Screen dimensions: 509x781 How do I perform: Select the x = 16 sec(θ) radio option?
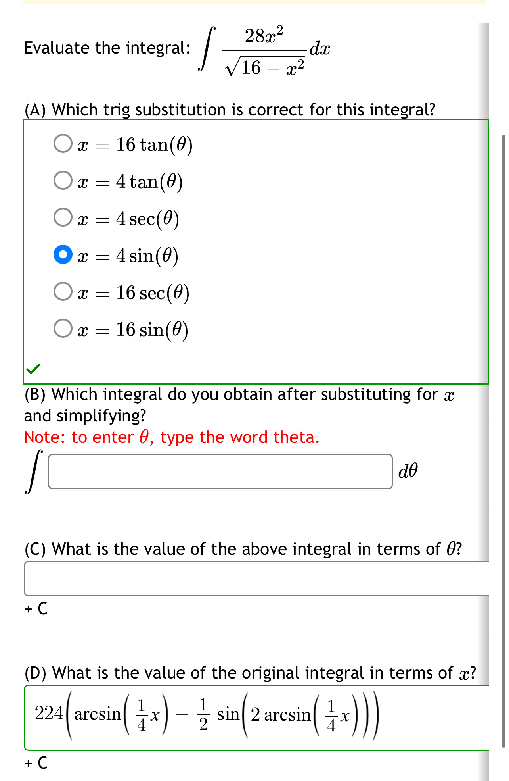coord(63,292)
